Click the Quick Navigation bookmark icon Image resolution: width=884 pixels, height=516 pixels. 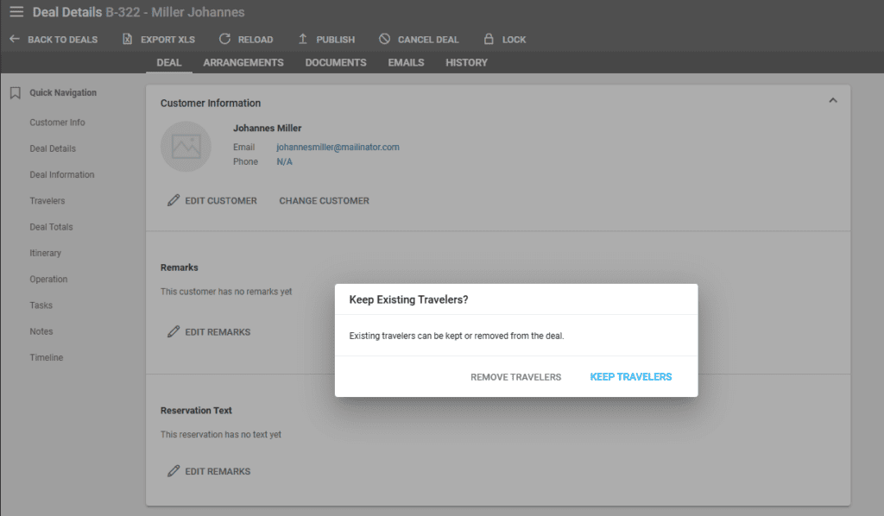[16, 93]
